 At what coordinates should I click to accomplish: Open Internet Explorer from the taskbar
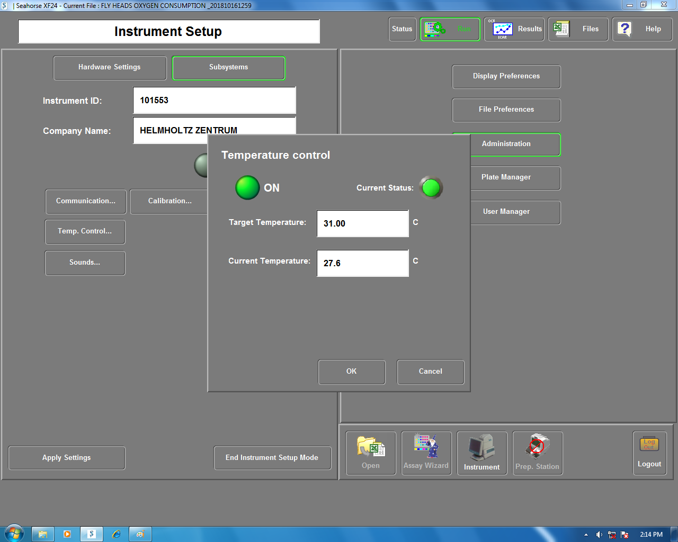coord(116,534)
